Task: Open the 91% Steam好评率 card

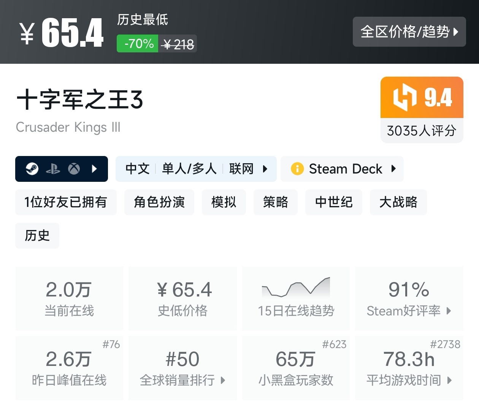Action: coord(409,298)
